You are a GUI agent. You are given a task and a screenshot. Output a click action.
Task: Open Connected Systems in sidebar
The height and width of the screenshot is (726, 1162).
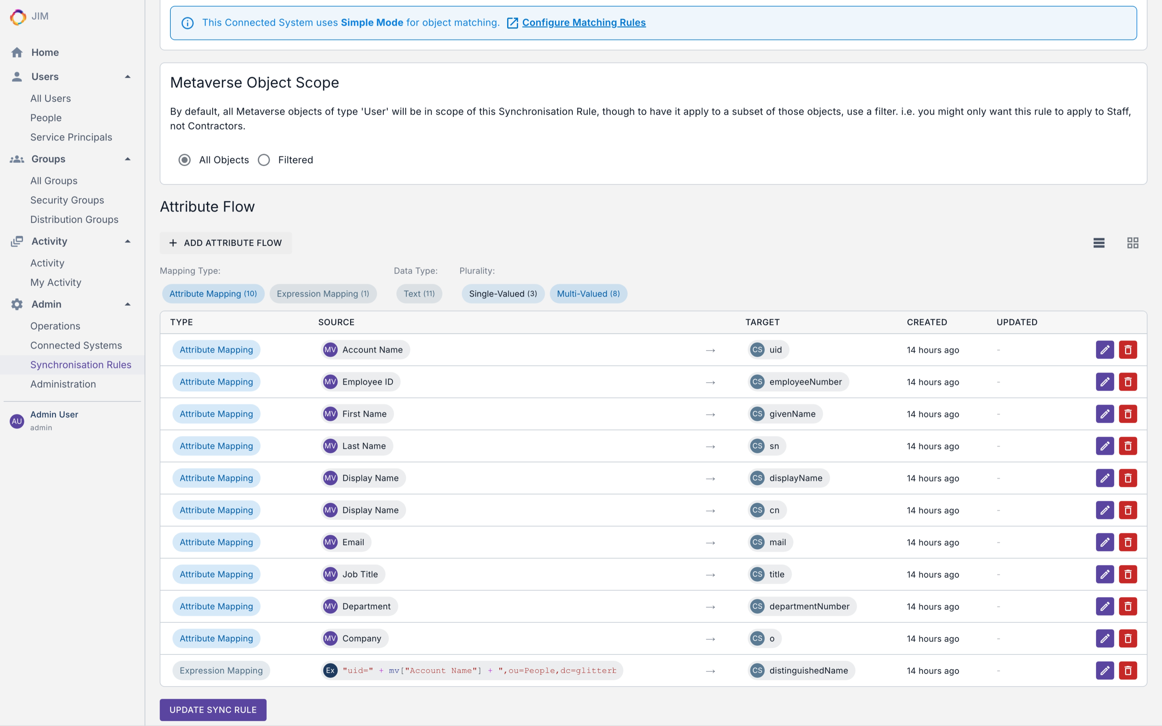(76, 345)
